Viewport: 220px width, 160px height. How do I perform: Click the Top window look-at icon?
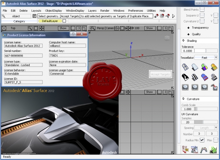[x=36, y=28]
